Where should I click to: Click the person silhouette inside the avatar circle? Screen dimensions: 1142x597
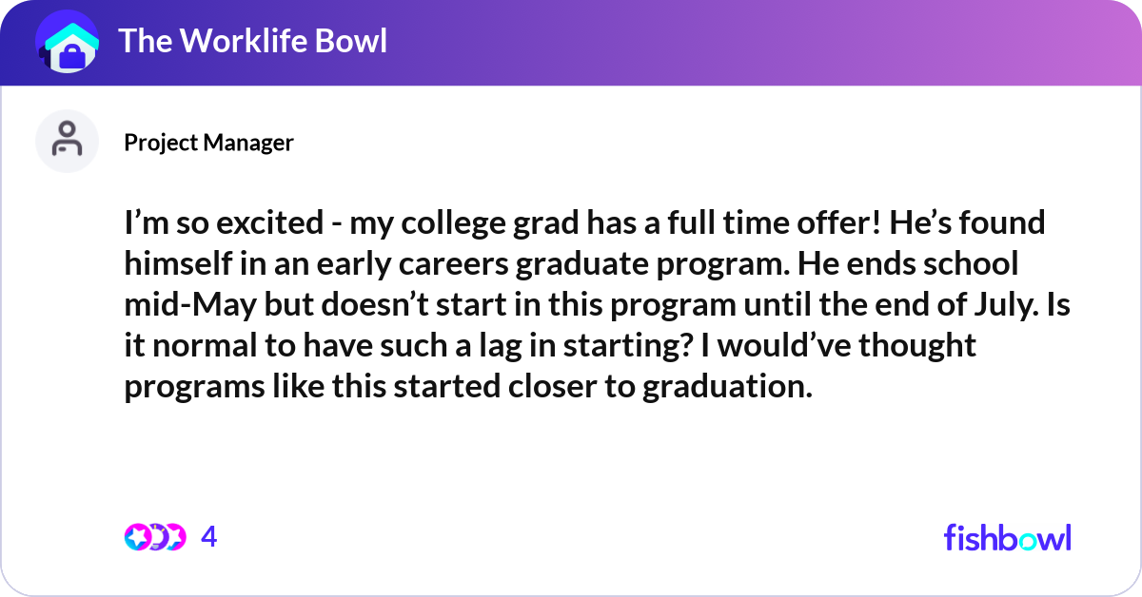[x=67, y=140]
